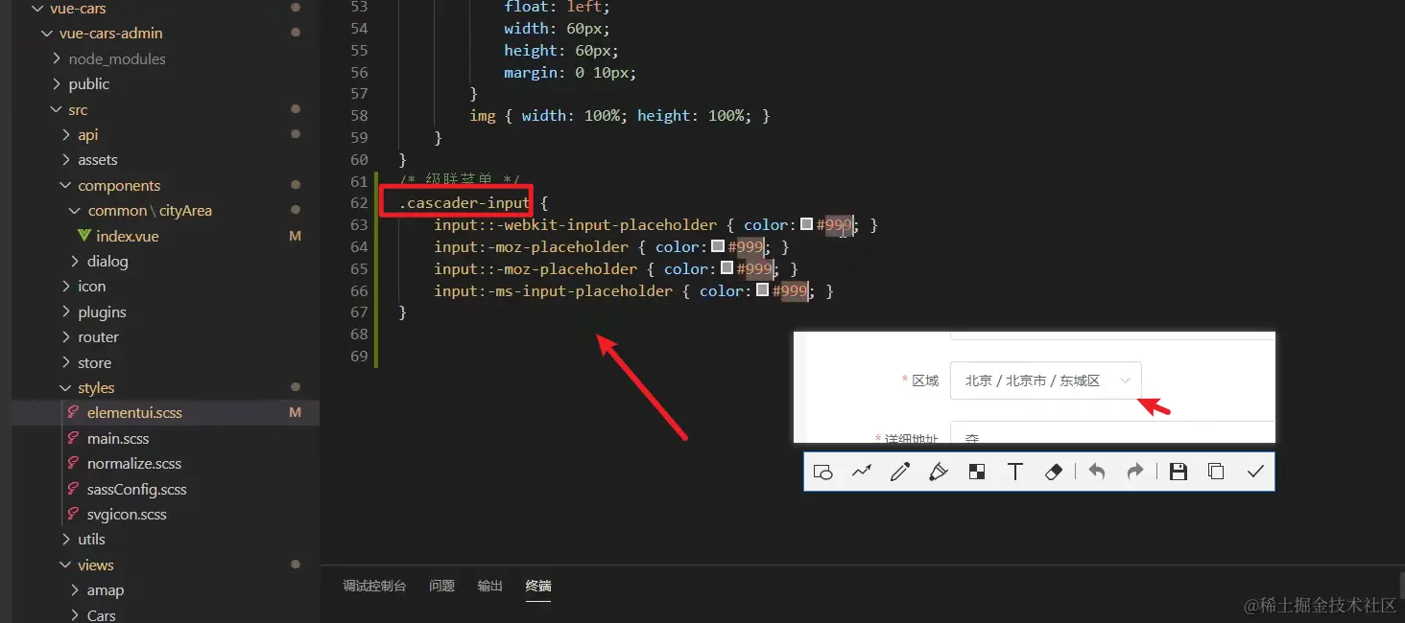Select the eraser tool
The height and width of the screenshot is (623, 1405).
point(1054,472)
